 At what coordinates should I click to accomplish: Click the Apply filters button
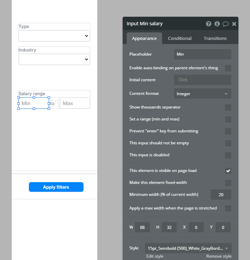[x=56, y=187]
